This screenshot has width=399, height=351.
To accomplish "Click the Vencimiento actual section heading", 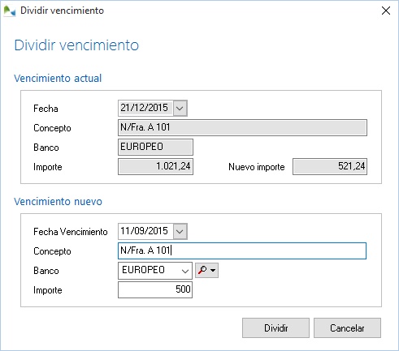I will (58, 79).
